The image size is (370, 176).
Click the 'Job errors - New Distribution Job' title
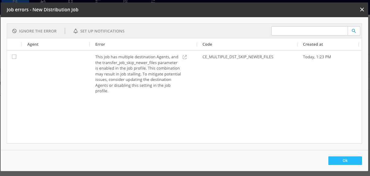[x=43, y=10]
